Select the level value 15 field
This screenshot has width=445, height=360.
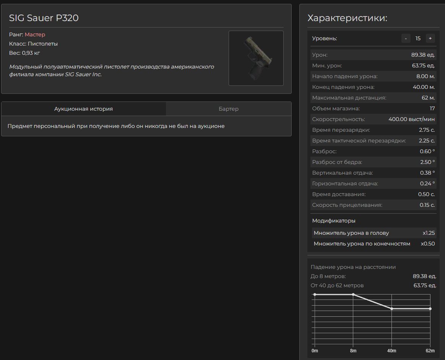point(418,38)
